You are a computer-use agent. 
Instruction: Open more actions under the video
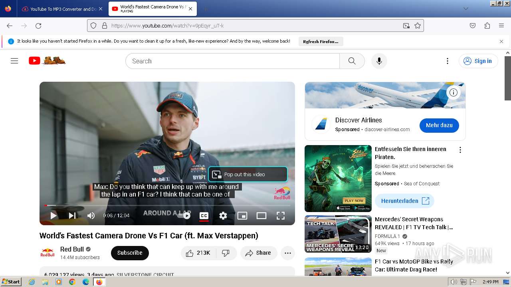[288, 253]
